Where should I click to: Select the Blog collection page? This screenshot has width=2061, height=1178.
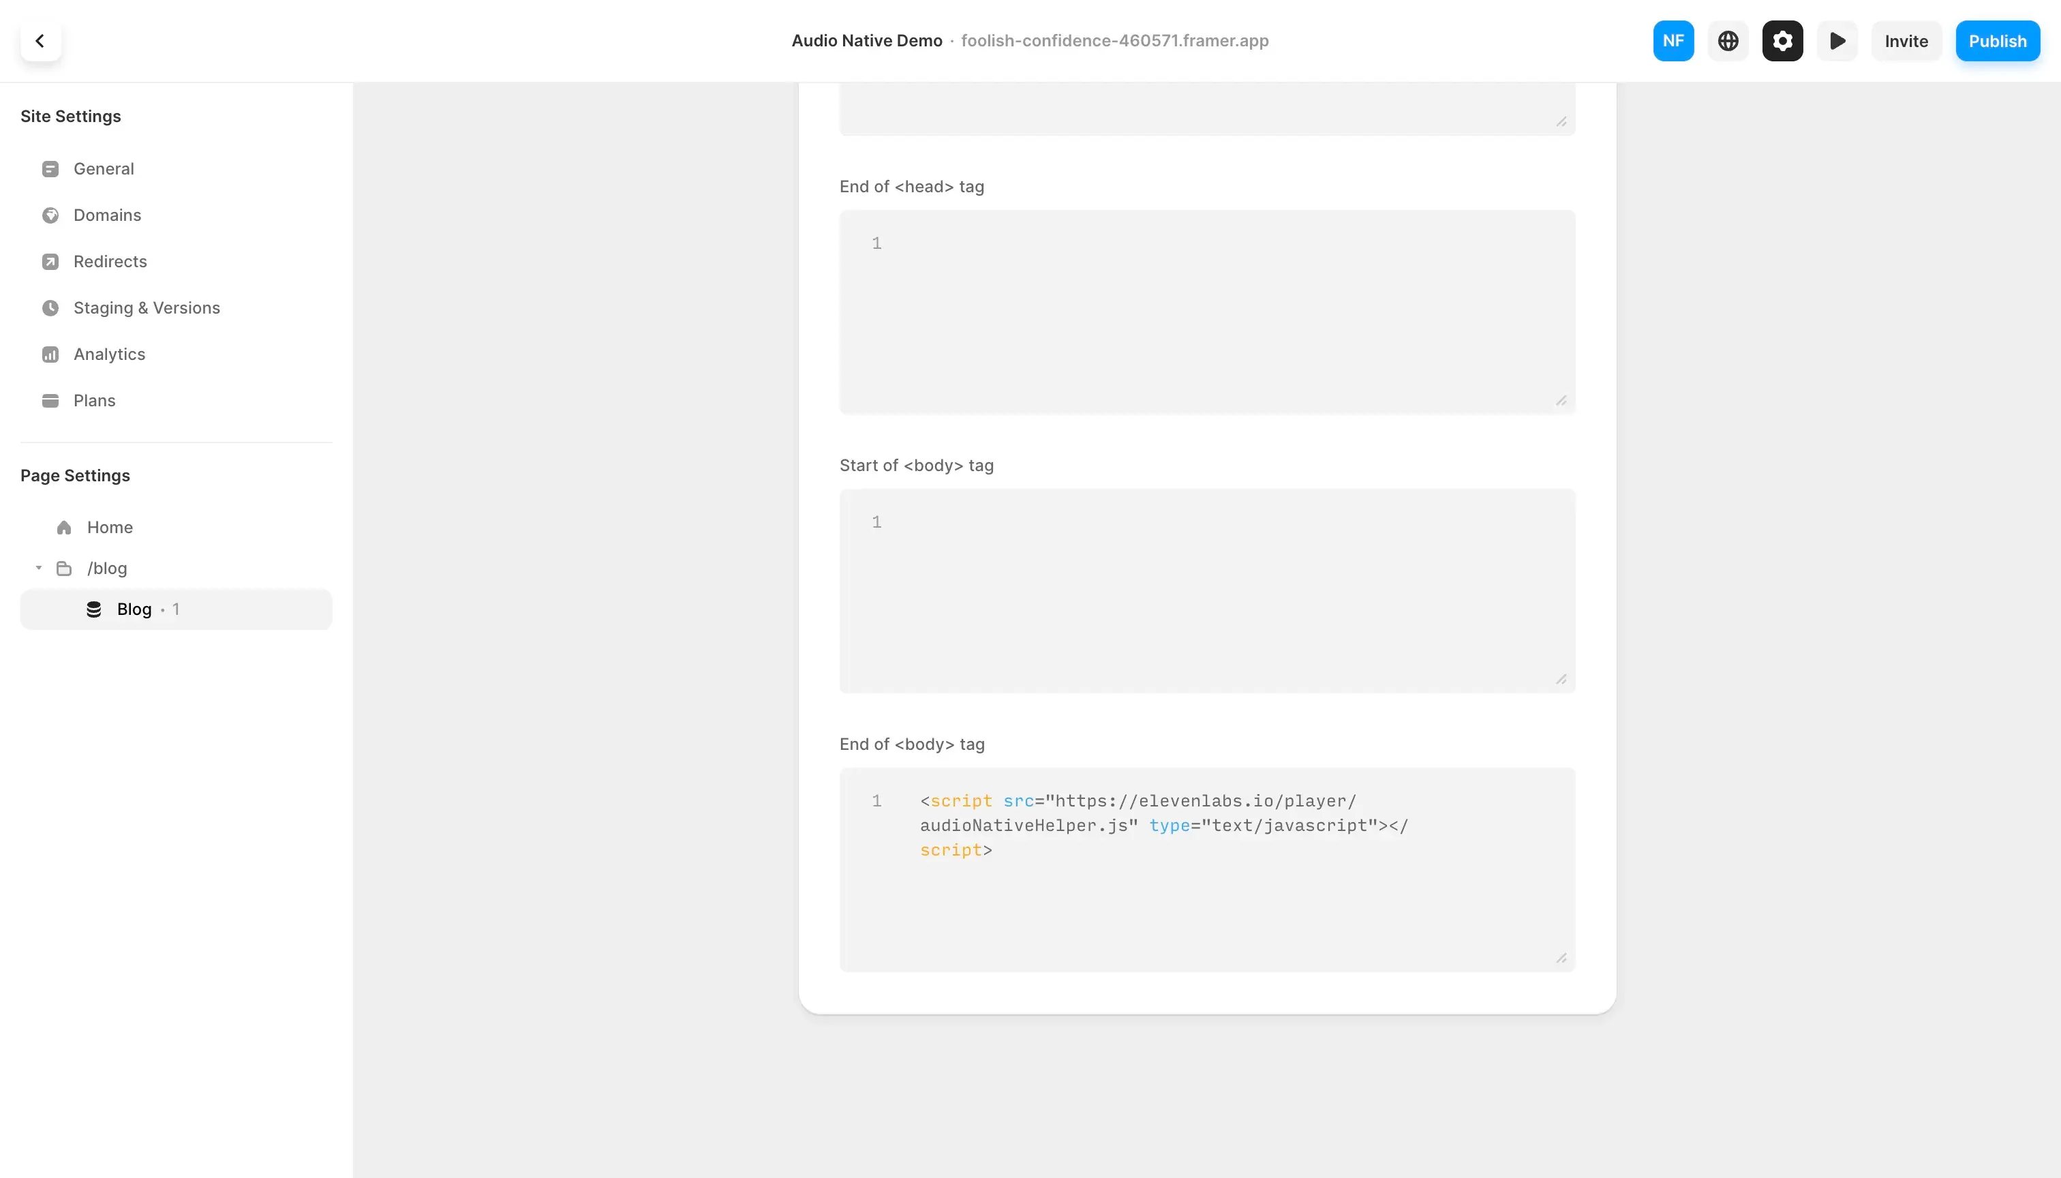[x=134, y=609]
